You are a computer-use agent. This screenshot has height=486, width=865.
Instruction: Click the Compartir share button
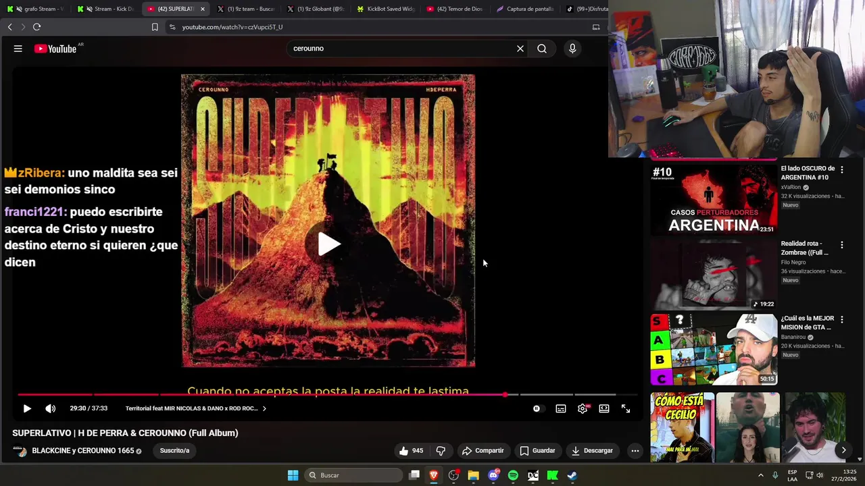click(x=483, y=450)
